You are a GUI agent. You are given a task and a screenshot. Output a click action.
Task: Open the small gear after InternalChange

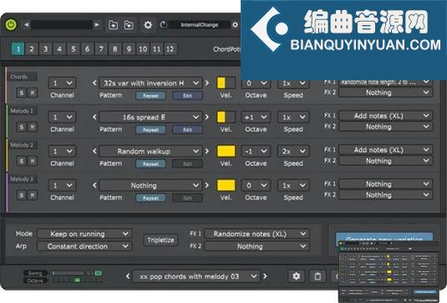(235, 25)
